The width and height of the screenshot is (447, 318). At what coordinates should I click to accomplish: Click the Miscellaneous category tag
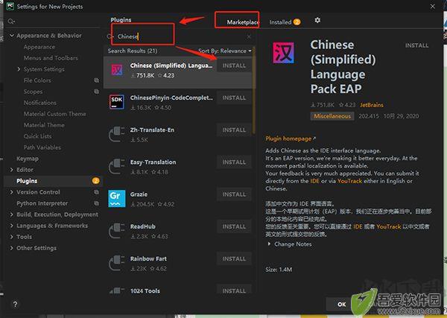(332, 116)
